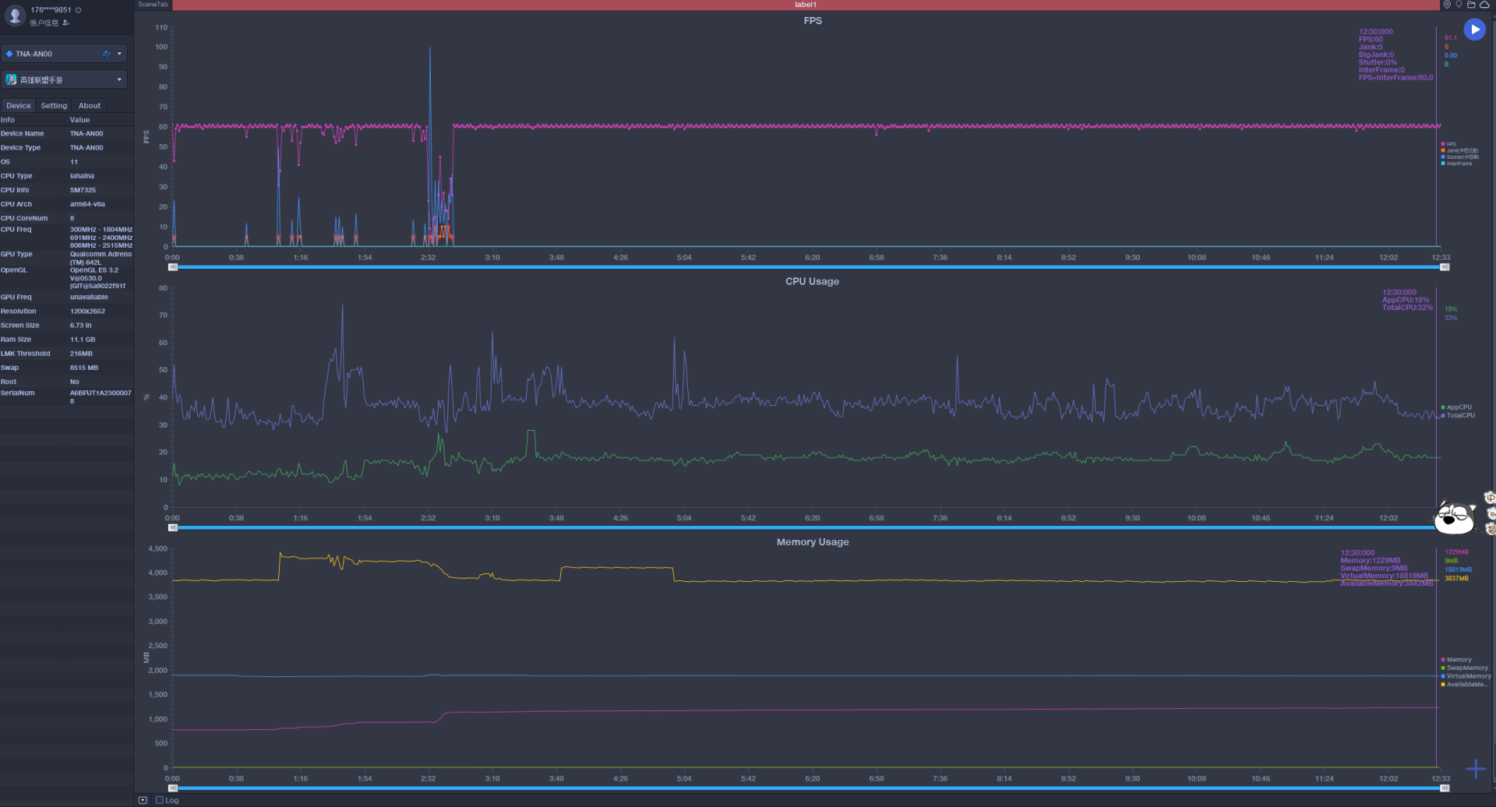Screen dimensions: 1496x807
Task: Click the CPU Usage chart title
Action: 812,281
